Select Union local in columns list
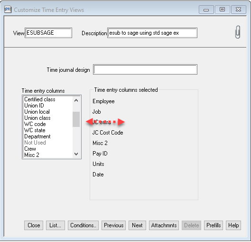The width and height of the screenshot is (251, 242). (37, 112)
